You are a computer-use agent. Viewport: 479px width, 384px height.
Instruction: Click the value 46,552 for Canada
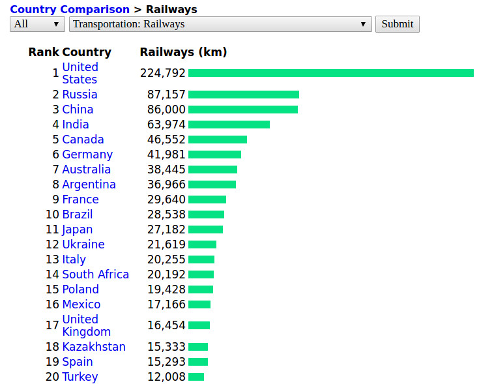[x=166, y=140]
